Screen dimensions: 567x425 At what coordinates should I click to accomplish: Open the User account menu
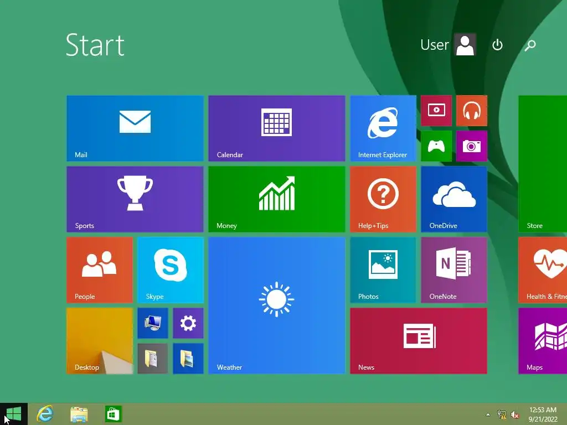point(447,44)
